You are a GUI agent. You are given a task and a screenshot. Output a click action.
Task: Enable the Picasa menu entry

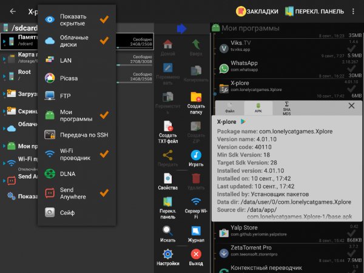(x=76, y=78)
